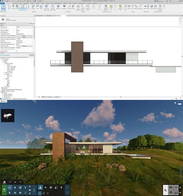The height and width of the screenshot is (196, 183).
Task: Open Lumion green import model button
Action: point(4,190)
